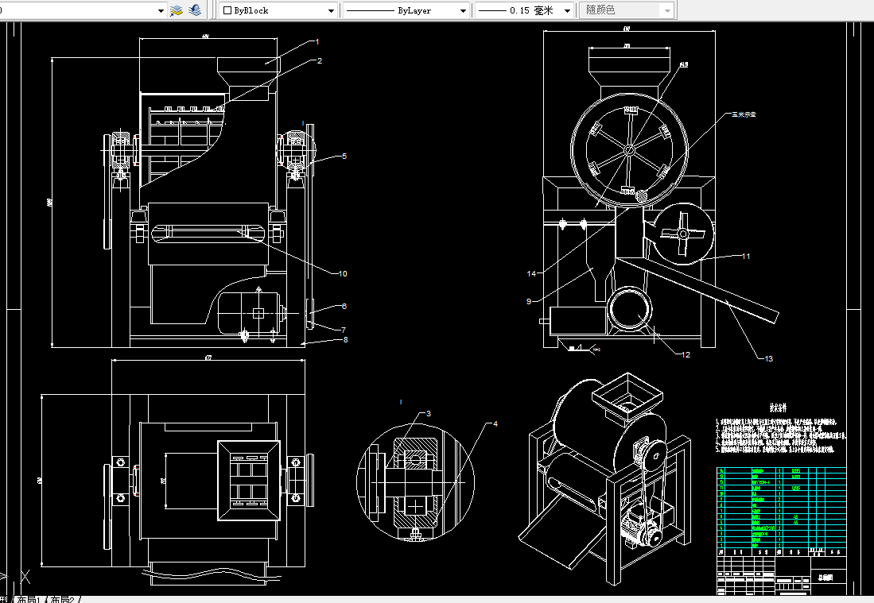Select callout number 1 at the hopper
Image resolution: width=874 pixels, height=603 pixels.
(x=317, y=42)
